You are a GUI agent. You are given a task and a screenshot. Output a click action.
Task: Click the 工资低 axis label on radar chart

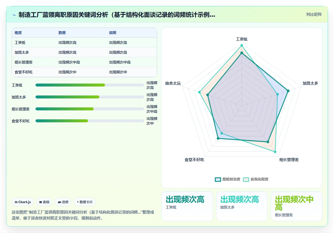242,39
